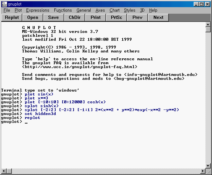Viewport: 212px width, 175px height.
Task: Click the info-gnuplot@dartmouth.edu address
Action: point(161,75)
